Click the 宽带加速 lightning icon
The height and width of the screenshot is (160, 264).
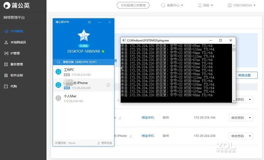point(99,143)
